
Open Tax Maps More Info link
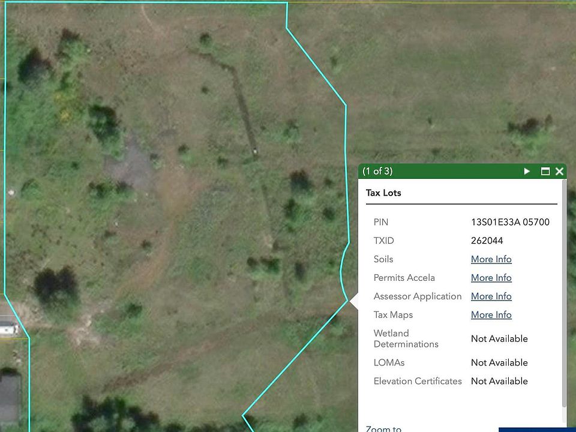[x=491, y=315]
